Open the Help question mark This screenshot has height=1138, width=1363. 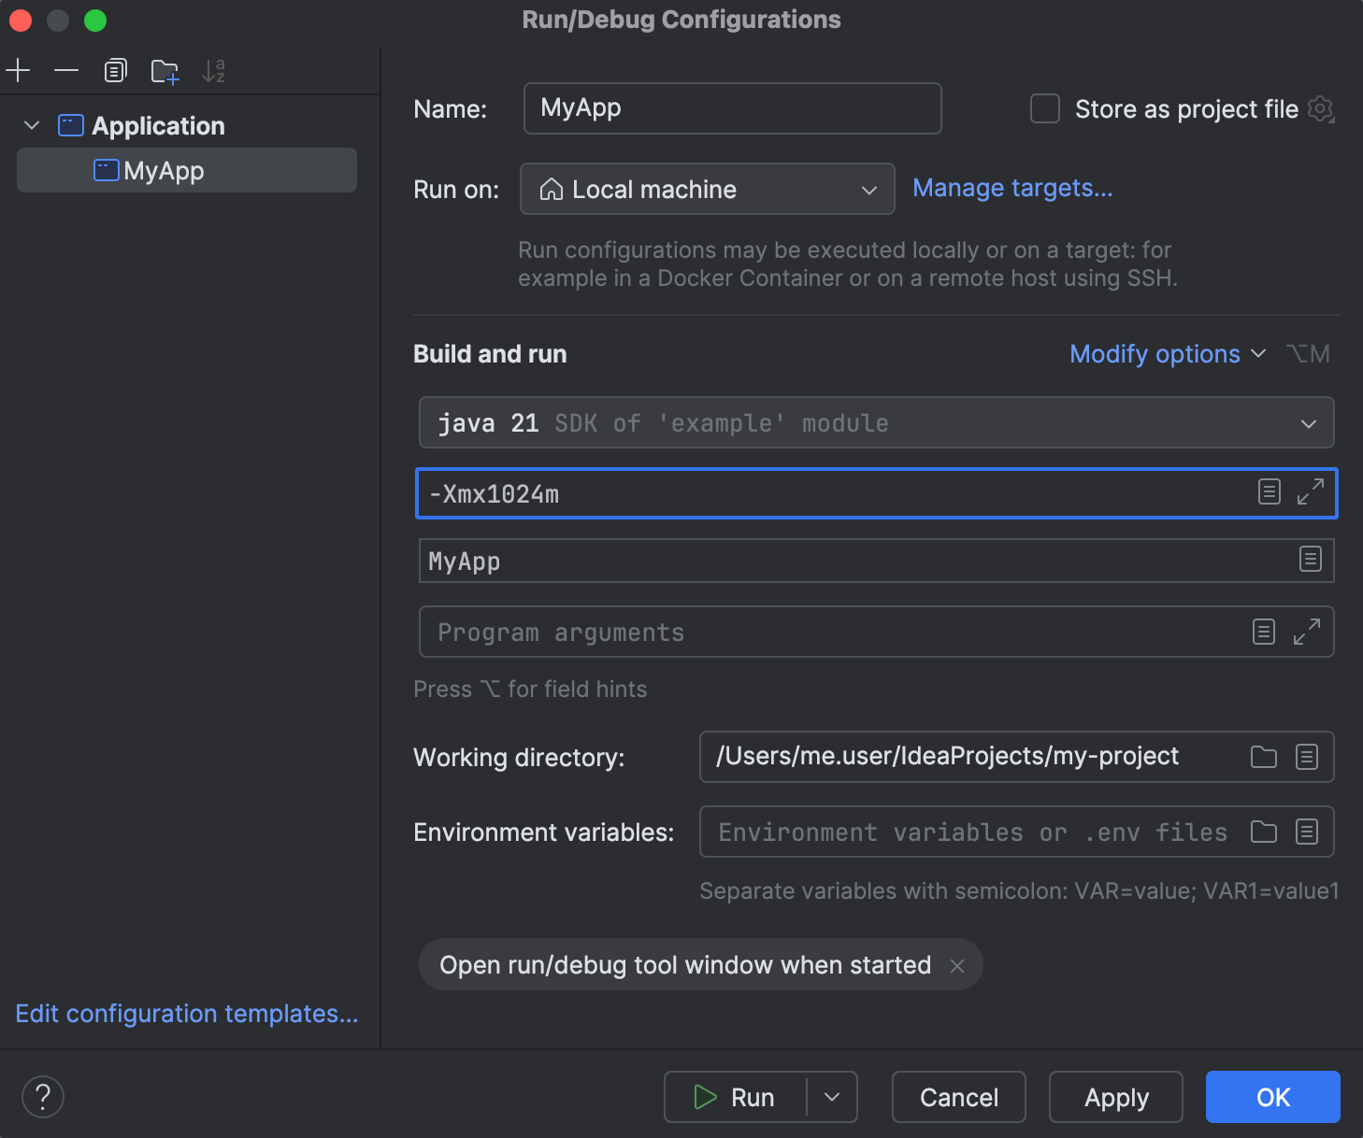pyautogui.click(x=42, y=1097)
